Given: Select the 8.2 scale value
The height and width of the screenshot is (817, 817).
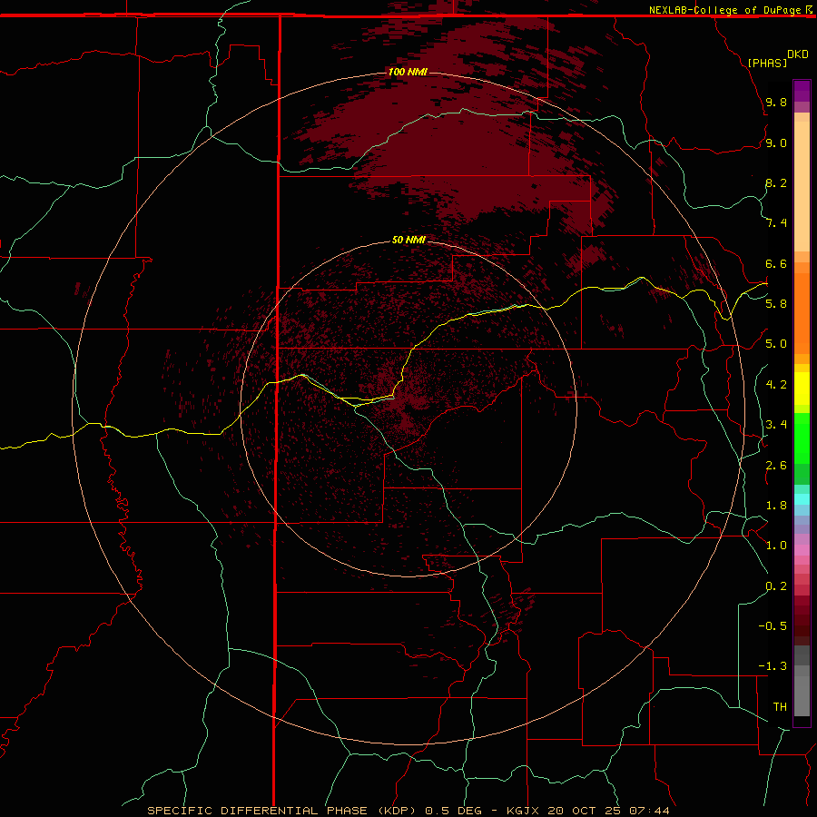Looking at the screenshot, I should coord(776,182).
